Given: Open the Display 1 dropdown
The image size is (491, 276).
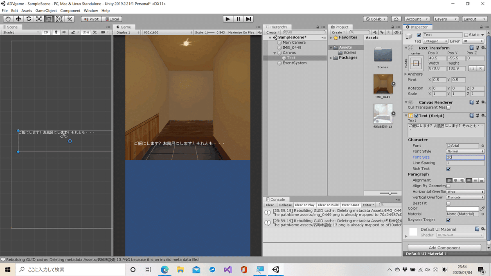Looking at the screenshot, I should point(128,32).
